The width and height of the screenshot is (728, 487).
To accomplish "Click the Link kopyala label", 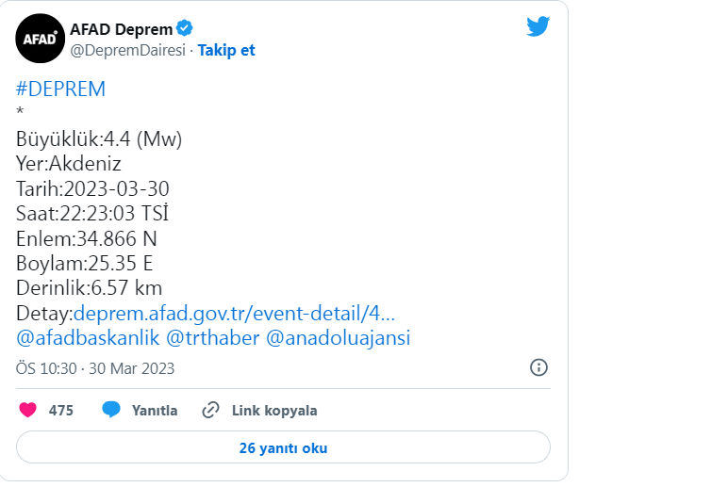I will [x=274, y=411].
